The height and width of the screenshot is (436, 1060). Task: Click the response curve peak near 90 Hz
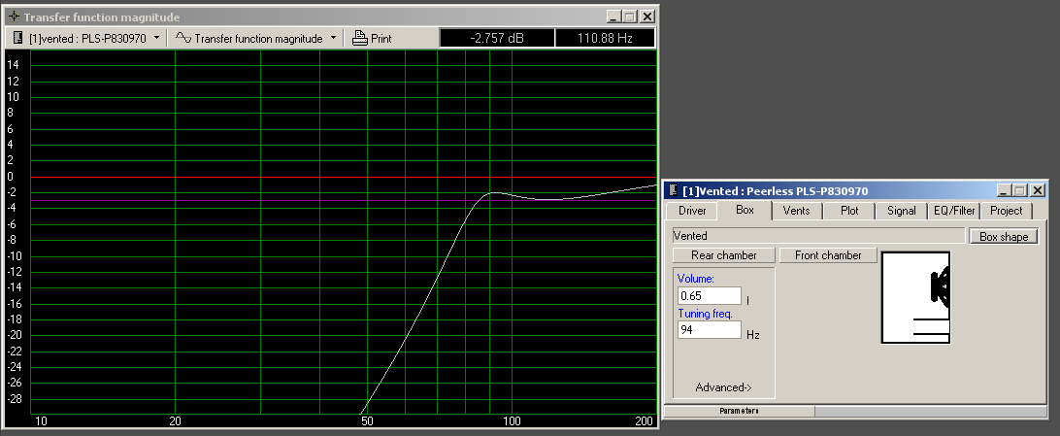tap(494, 192)
